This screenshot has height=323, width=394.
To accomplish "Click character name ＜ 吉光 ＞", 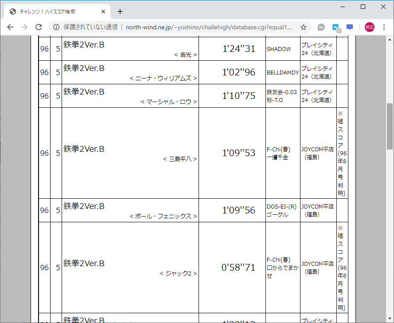I will click(185, 55).
